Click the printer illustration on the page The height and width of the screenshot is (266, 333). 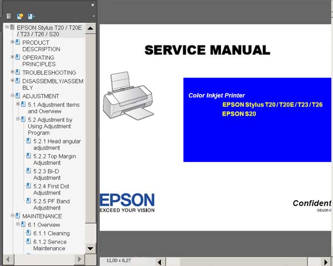pos(128,96)
